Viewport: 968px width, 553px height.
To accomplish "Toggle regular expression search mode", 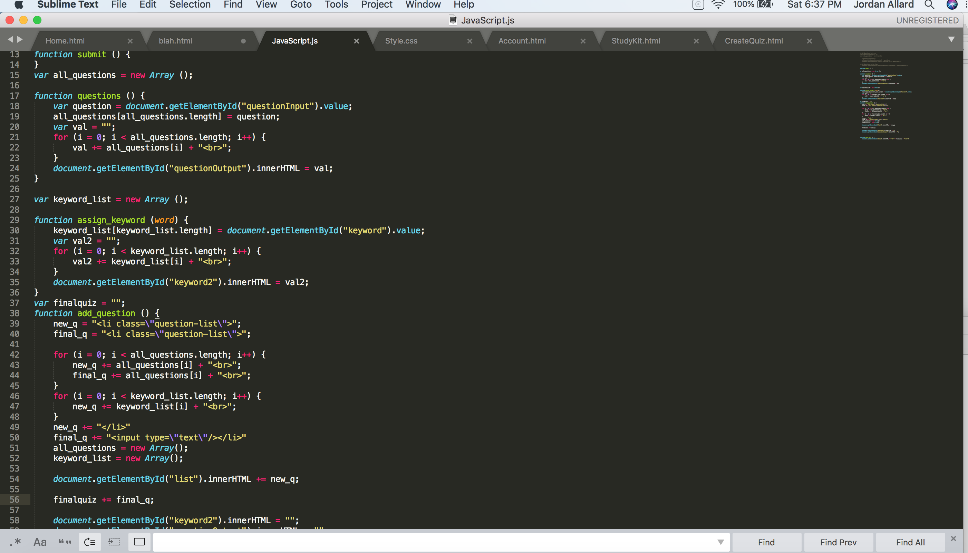I will (x=16, y=542).
